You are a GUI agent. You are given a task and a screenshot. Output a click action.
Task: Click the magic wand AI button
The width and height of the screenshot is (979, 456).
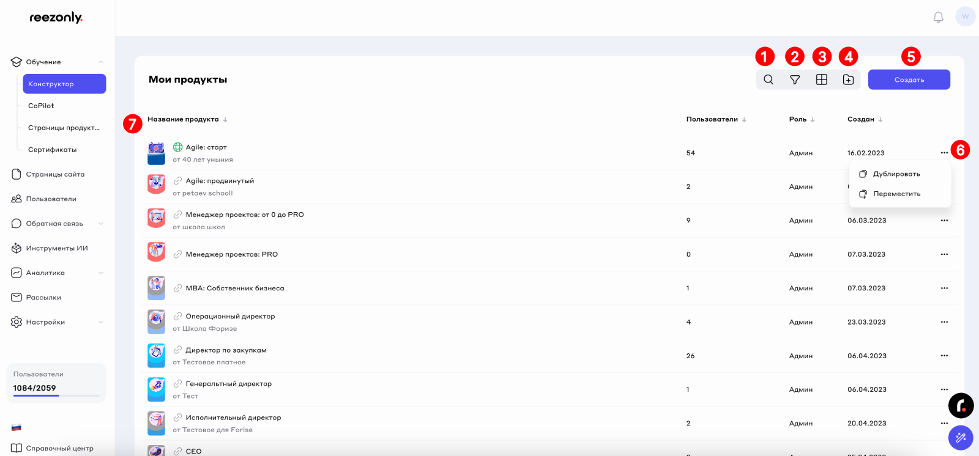[x=961, y=438]
